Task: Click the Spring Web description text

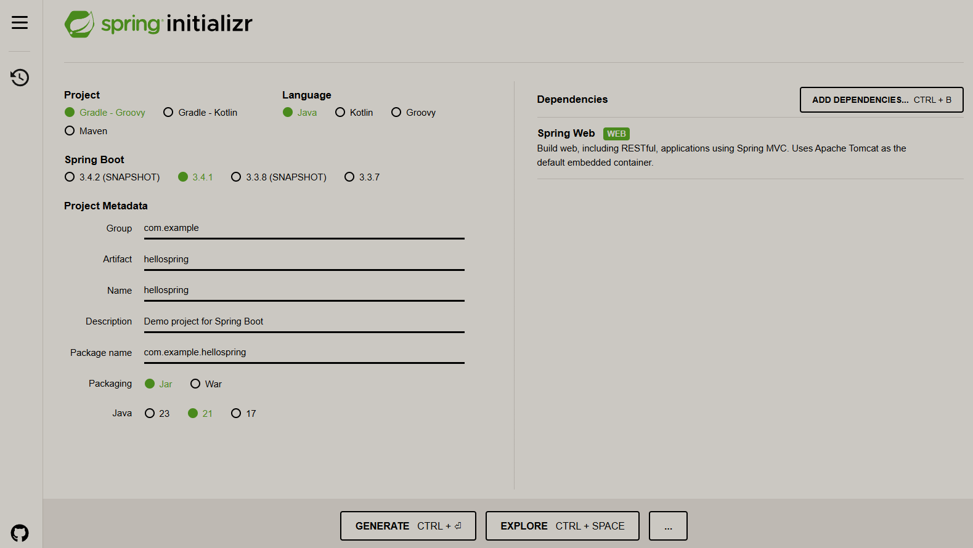Action: click(x=722, y=155)
